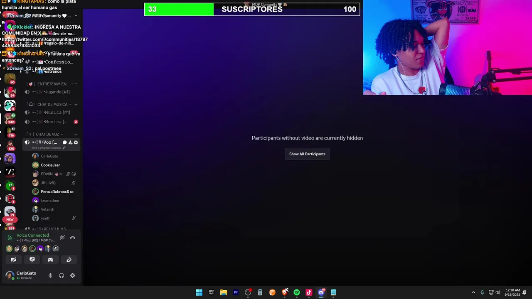Viewport: 532px width, 299px height.
Task: Deafen with the headphones icon
Action: [x=62, y=276]
